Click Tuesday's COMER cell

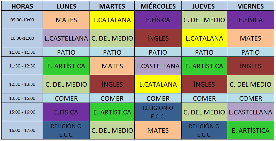(112, 98)
